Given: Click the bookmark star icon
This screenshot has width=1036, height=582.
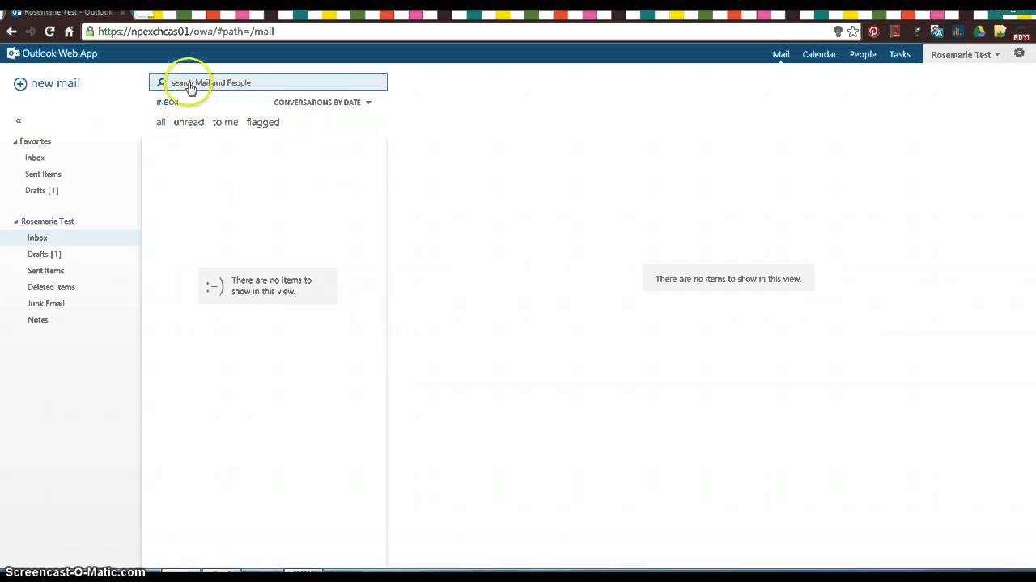Looking at the screenshot, I should coord(853,32).
